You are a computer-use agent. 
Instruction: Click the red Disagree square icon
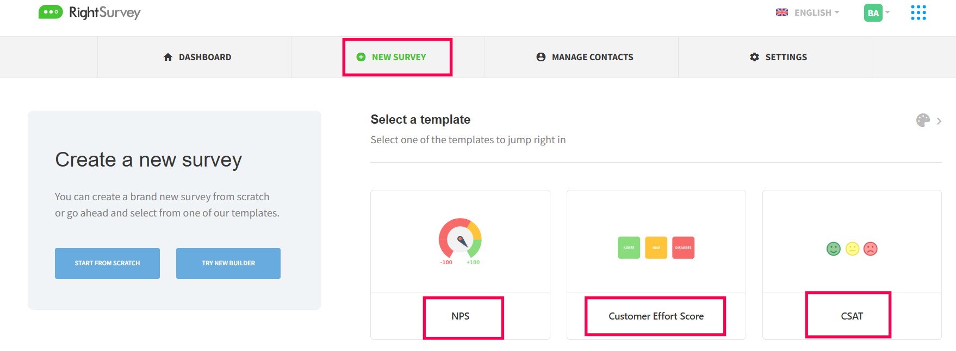point(684,248)
